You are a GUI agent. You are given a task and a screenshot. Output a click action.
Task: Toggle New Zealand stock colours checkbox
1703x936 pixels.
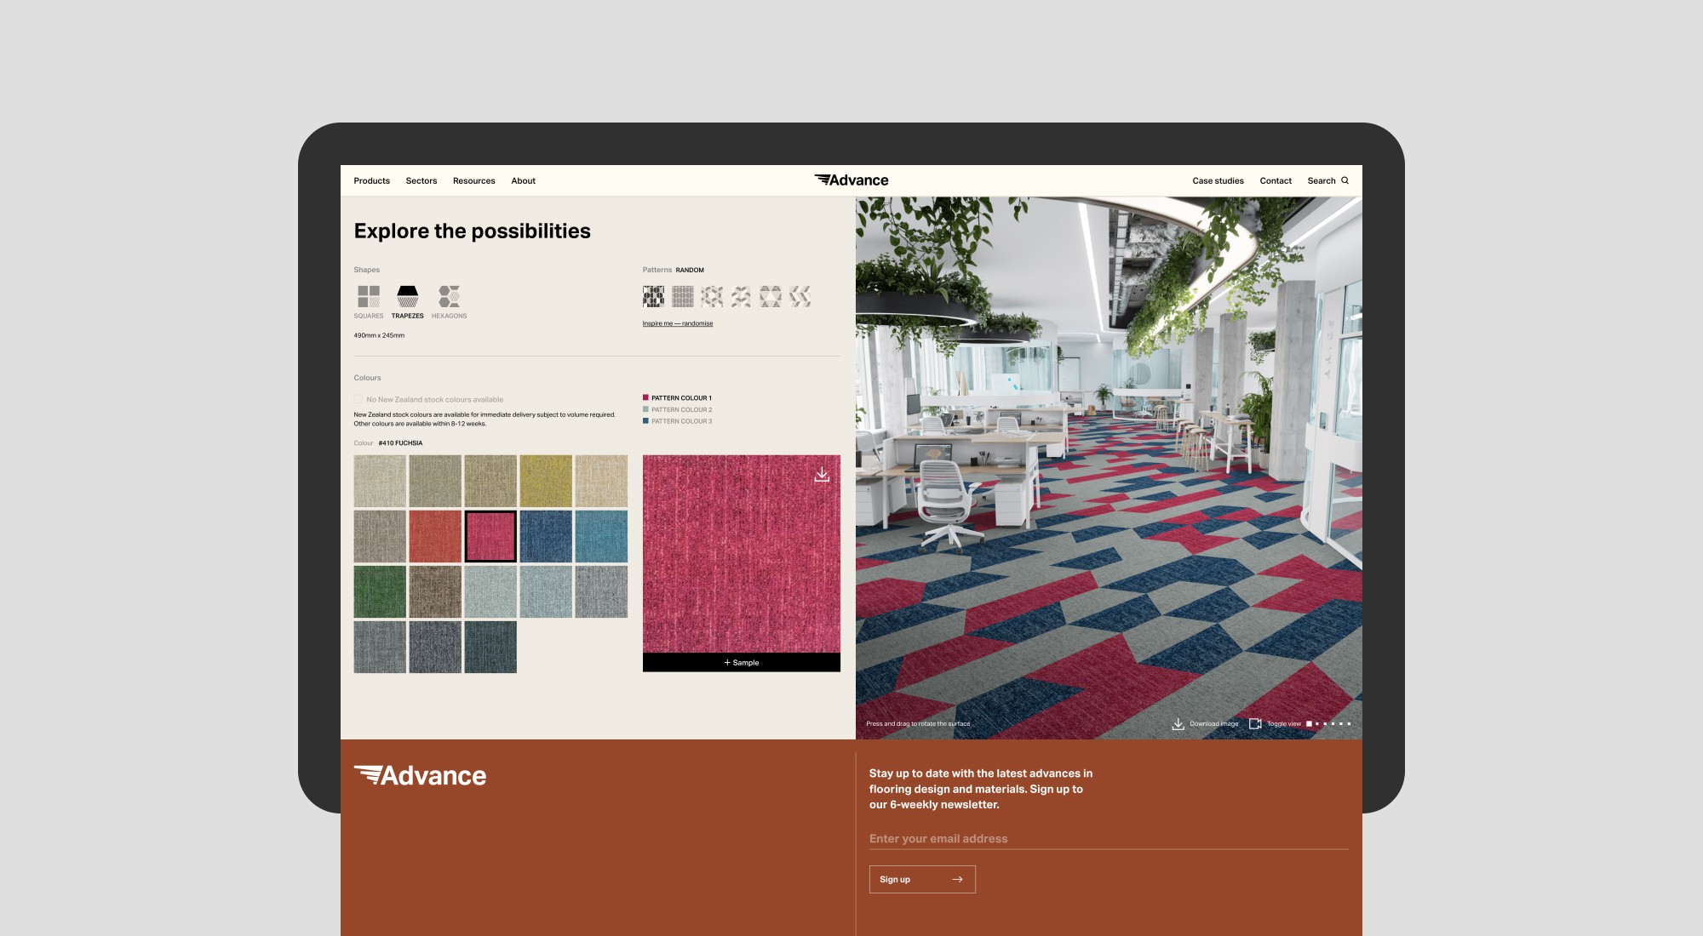pyautogui.click(x=358, y=399)
